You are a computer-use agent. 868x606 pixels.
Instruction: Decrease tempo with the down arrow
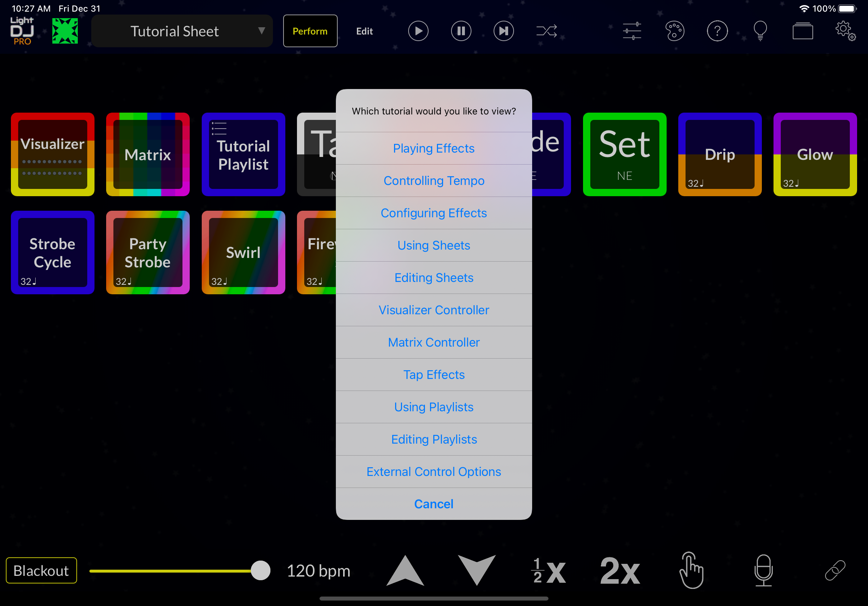477,570
